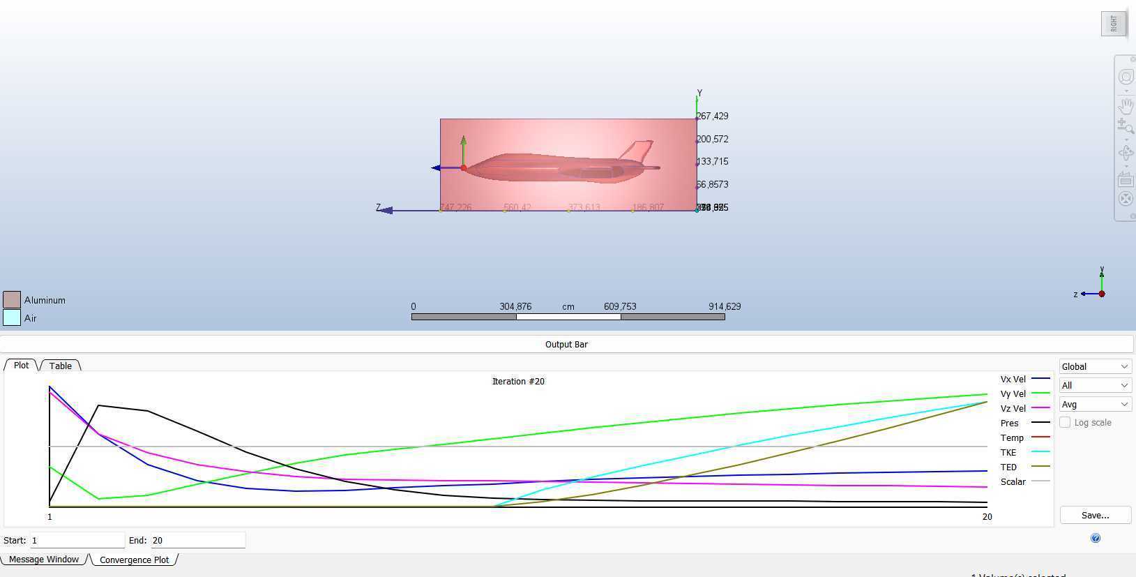Image resolution: width=1136 pixels, height=577 pixels.
Task: Click the Aluminum legend label
Action: pyautogui.click(x=45, y=300)
